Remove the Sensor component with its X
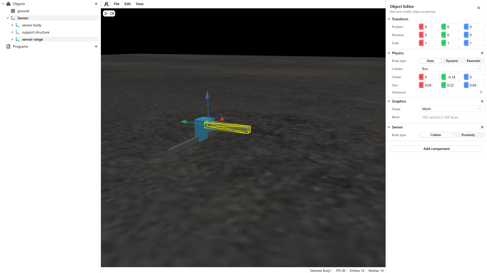This screenshot has height=273, width=487. click(482, 127)
